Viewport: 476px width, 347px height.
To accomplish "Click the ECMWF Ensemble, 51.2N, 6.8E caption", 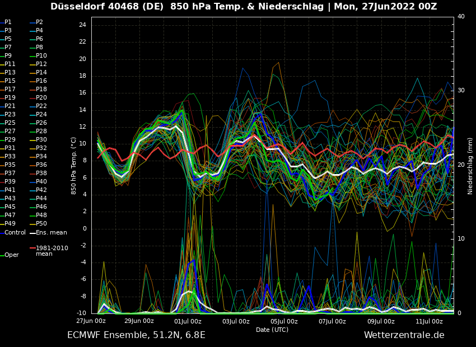I will 136,335.
